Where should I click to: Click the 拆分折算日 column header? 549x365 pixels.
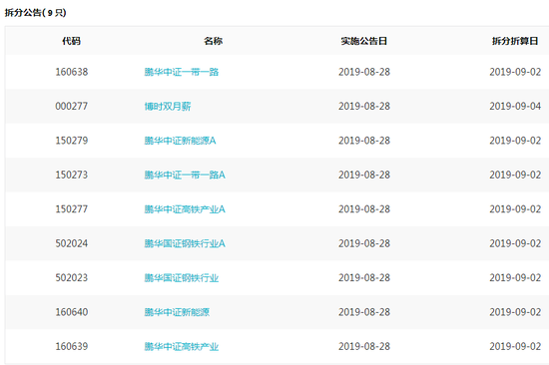click(515, 41)
